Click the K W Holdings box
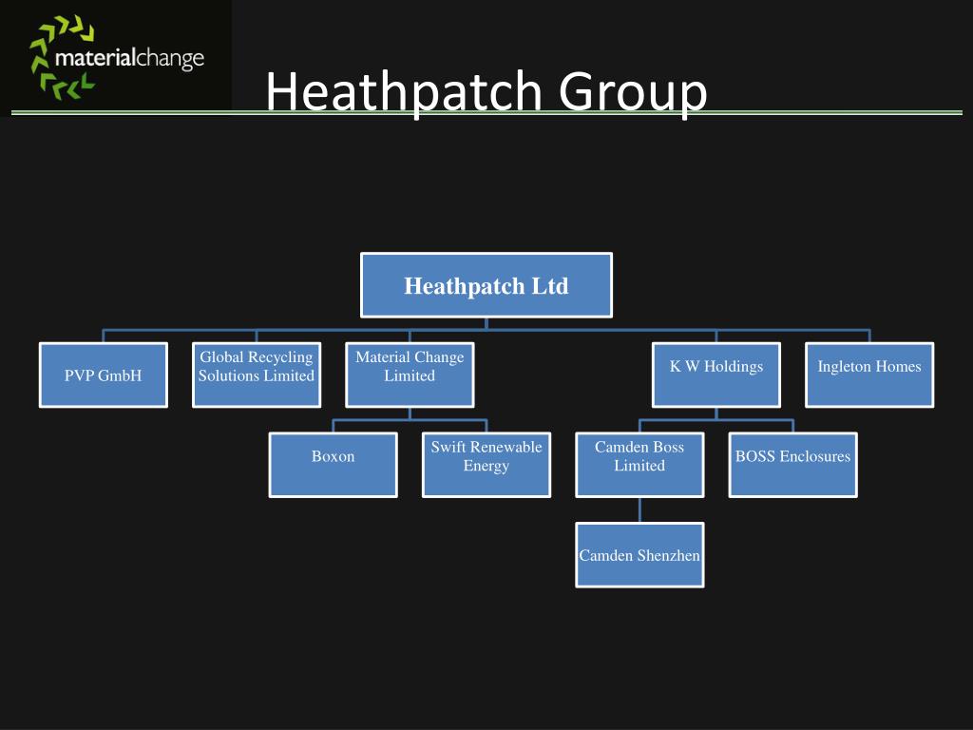973x730 pixels. pyautogui.click(x=716, y=375)
